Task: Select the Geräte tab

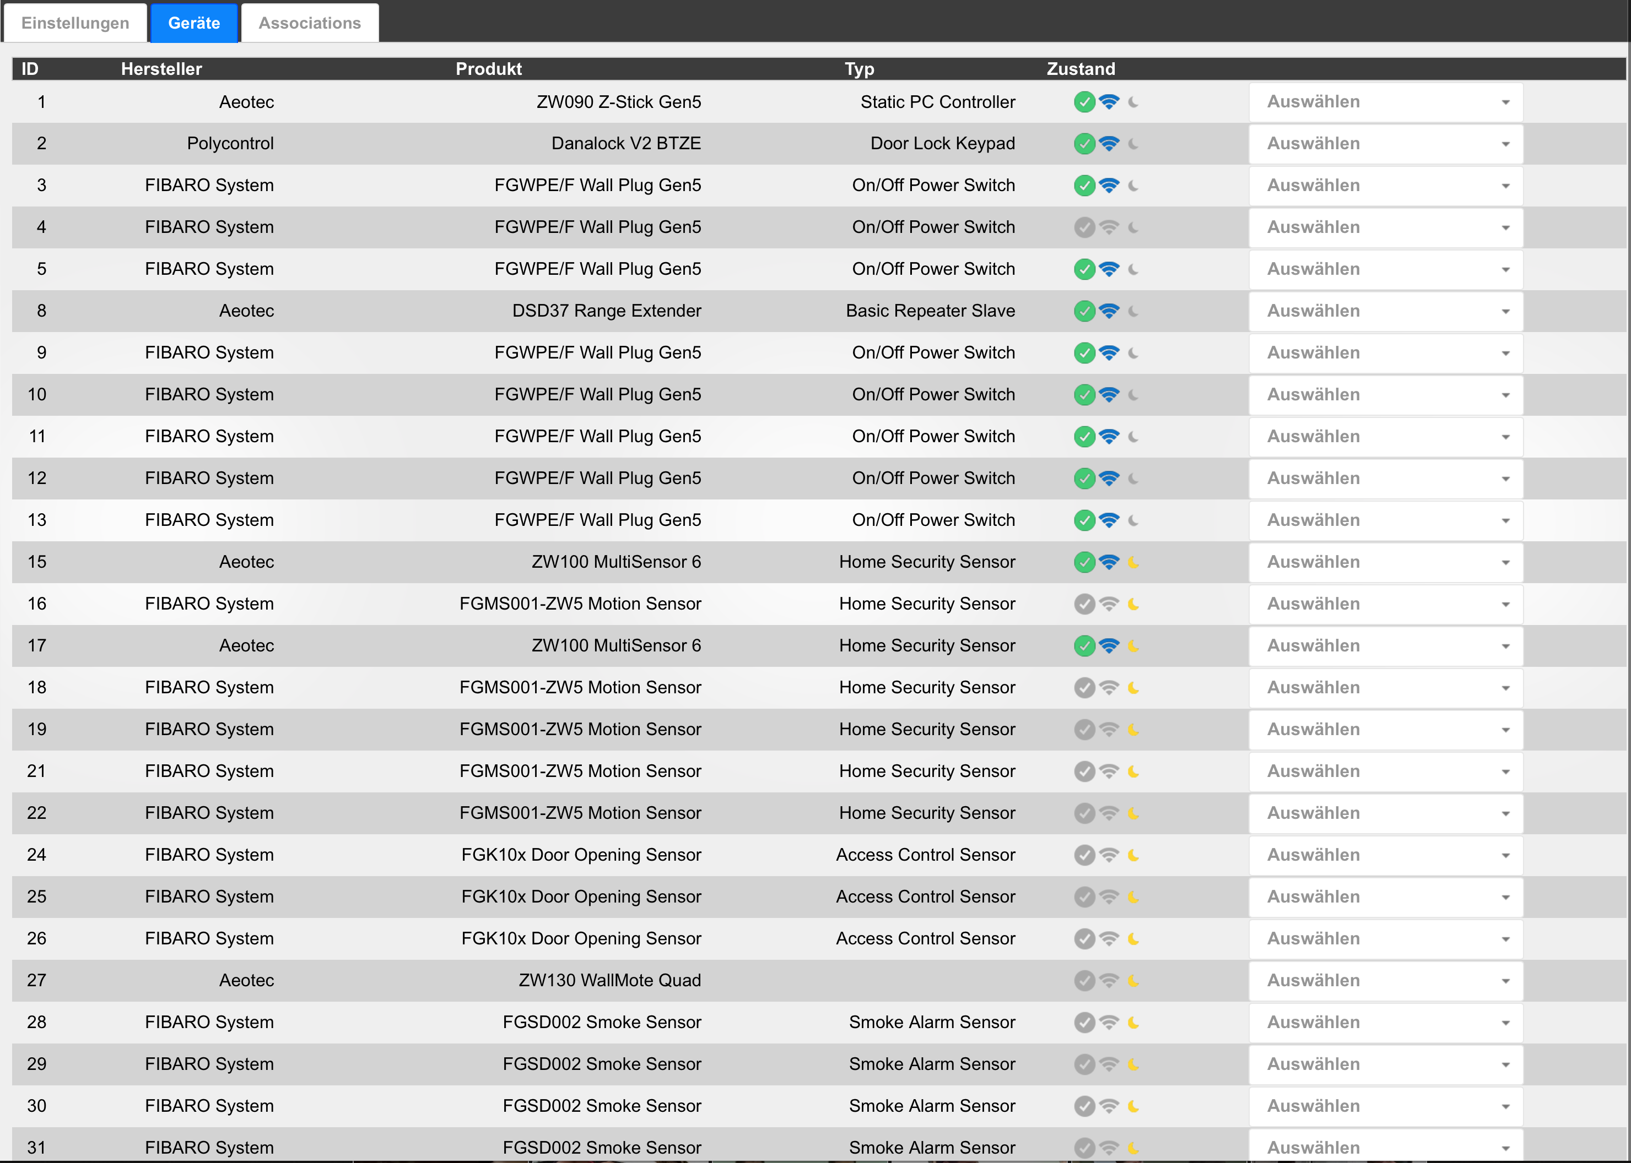Action: [193, 23]
